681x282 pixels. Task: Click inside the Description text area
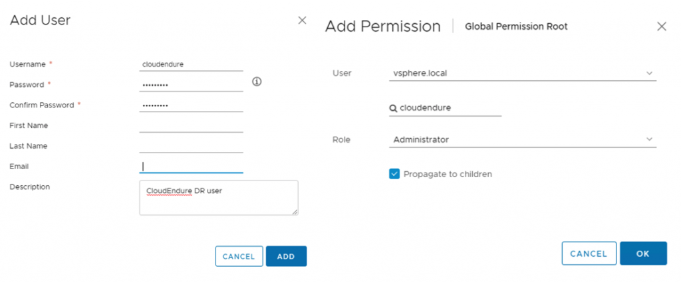[218, 198]
